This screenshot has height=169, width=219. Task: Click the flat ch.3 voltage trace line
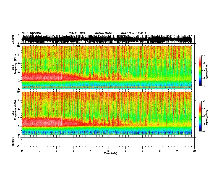(x=107, y=142)
